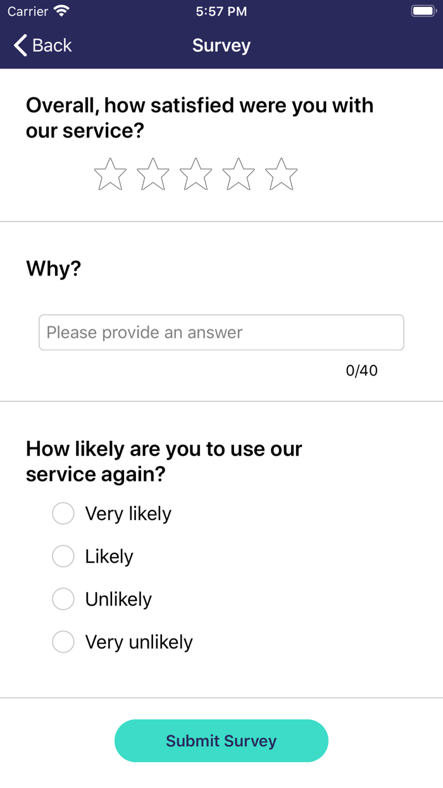
Task: Choose the Likely radio option
Action: 63,557
